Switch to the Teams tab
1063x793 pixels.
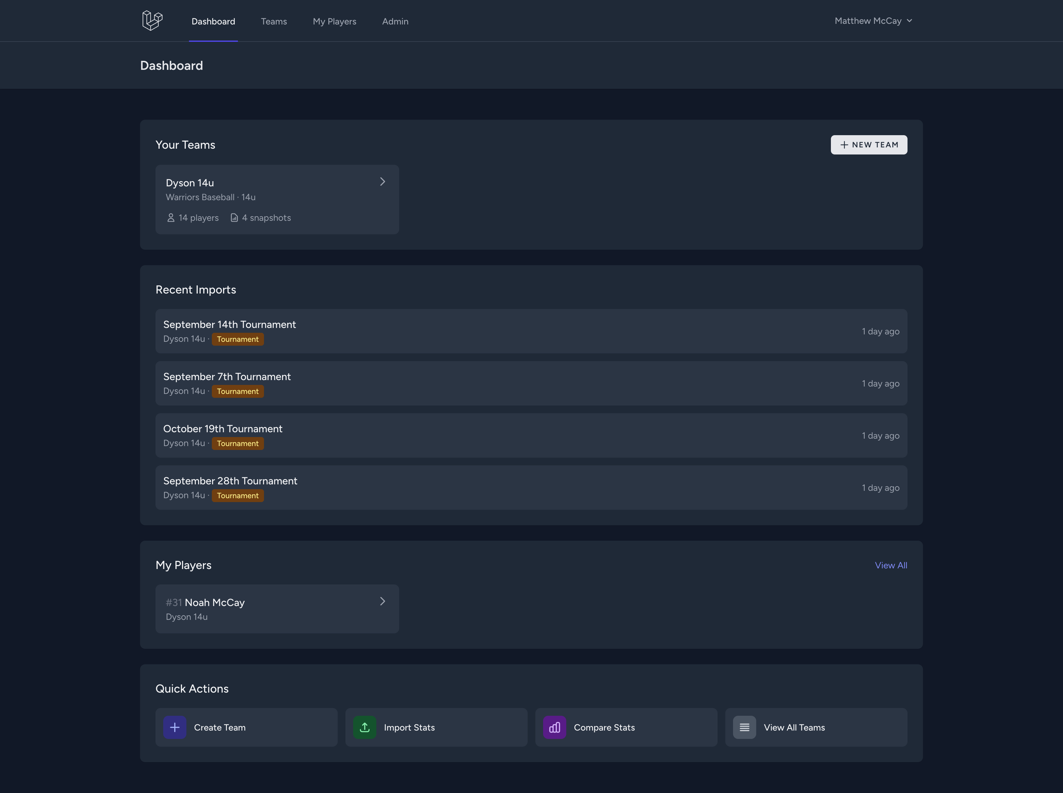pos(274,21)
